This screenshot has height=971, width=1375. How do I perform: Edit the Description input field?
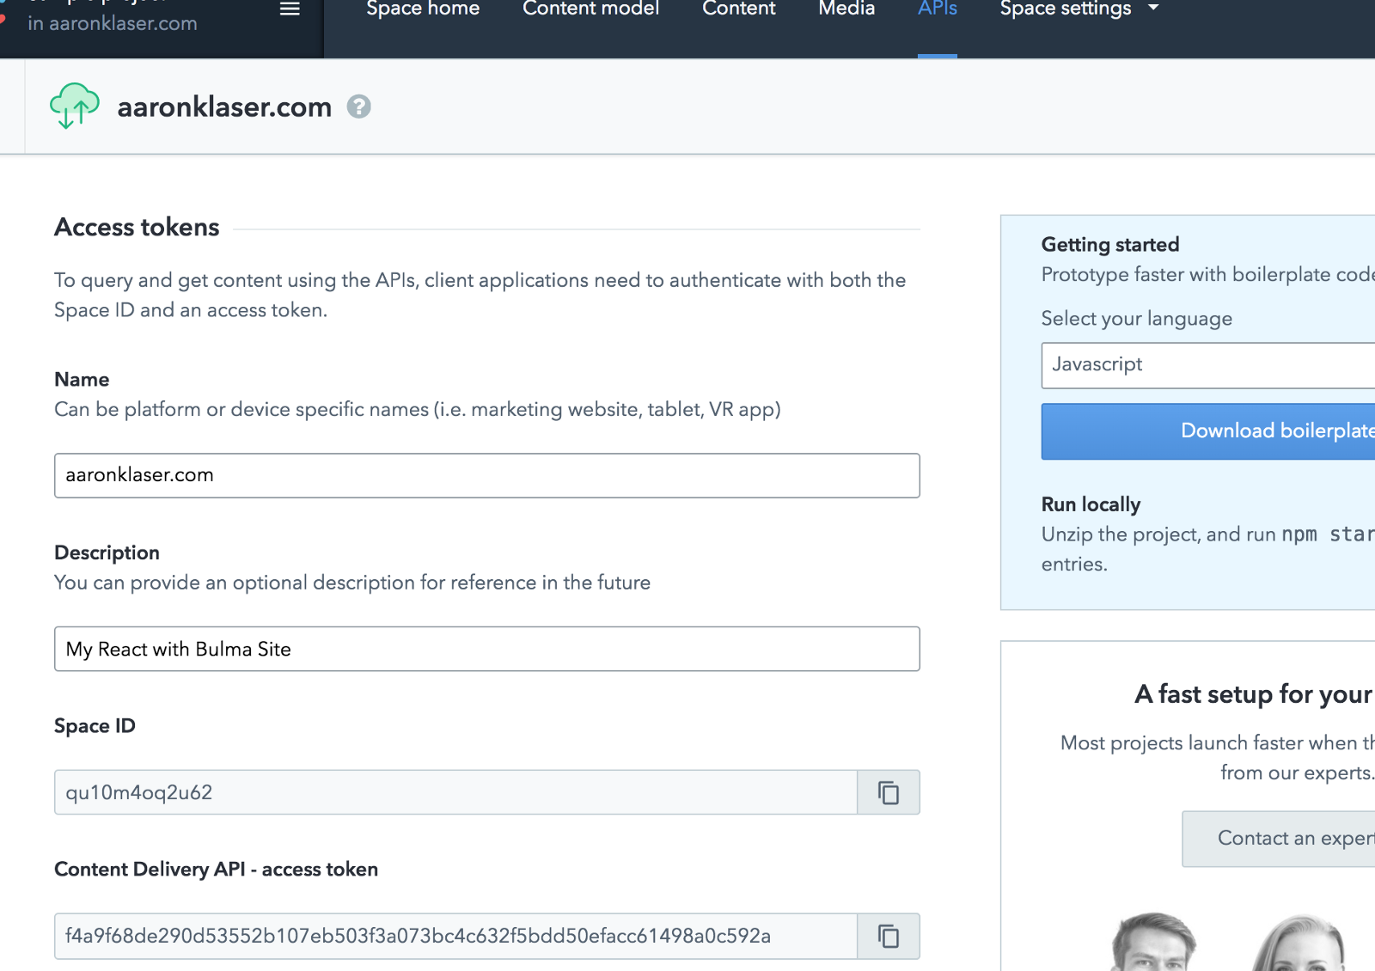click(x=487, y=649)
